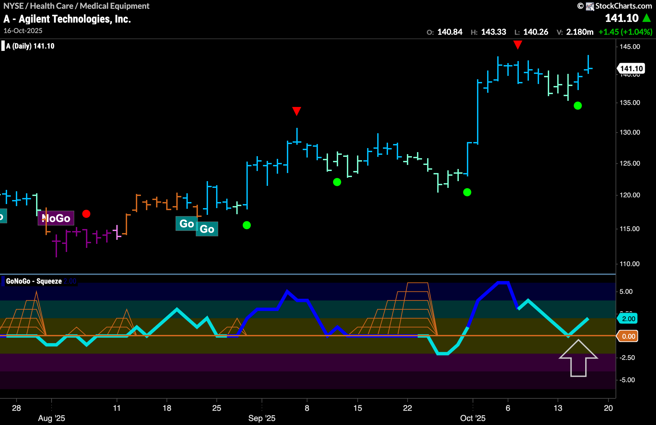Click the ticker title 'A - Agilent Technologies, Inc.'
656x425 pixels.
(67, 19)
